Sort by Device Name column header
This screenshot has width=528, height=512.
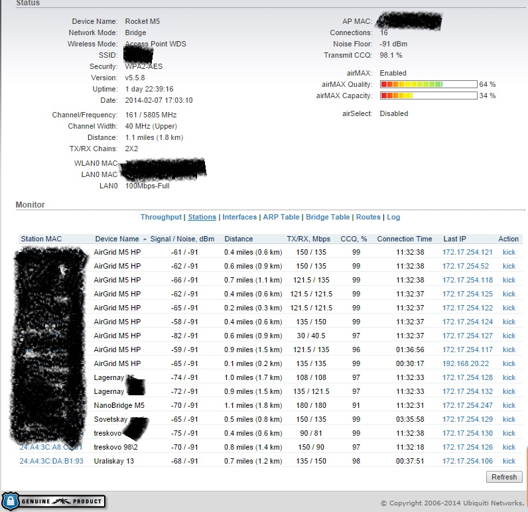pyautogui.click(x=117, y=239)
